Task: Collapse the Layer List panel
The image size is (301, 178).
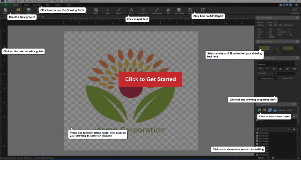Action: [258, 104]
